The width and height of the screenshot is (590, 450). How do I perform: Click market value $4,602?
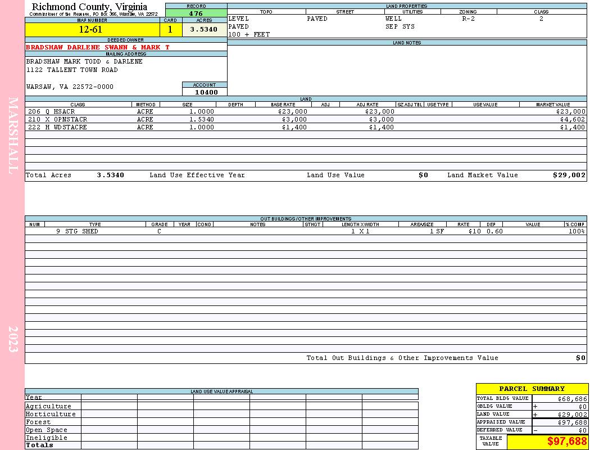point(573,119)
